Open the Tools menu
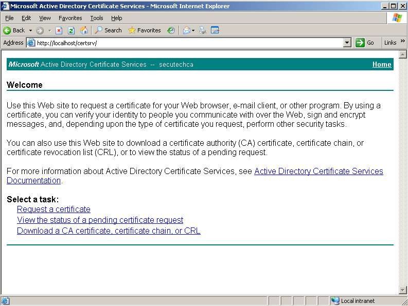This screenshot has height=306, width=408. pyautogui.click(x=97, y=18)
